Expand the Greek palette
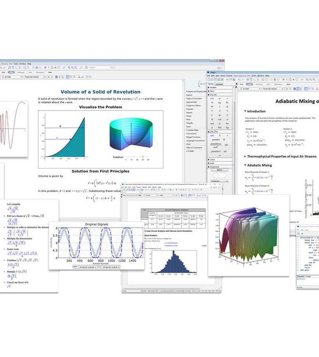319x357 pixels. 220,163
